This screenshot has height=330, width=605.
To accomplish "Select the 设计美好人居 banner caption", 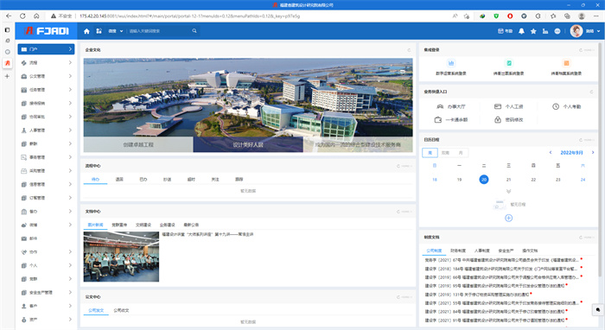I will pos(248,144).
